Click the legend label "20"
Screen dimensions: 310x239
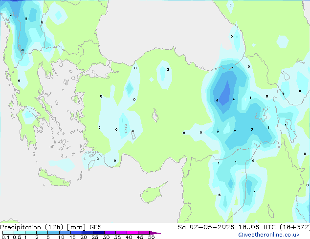pyautogui.click(x=84, y=237)
